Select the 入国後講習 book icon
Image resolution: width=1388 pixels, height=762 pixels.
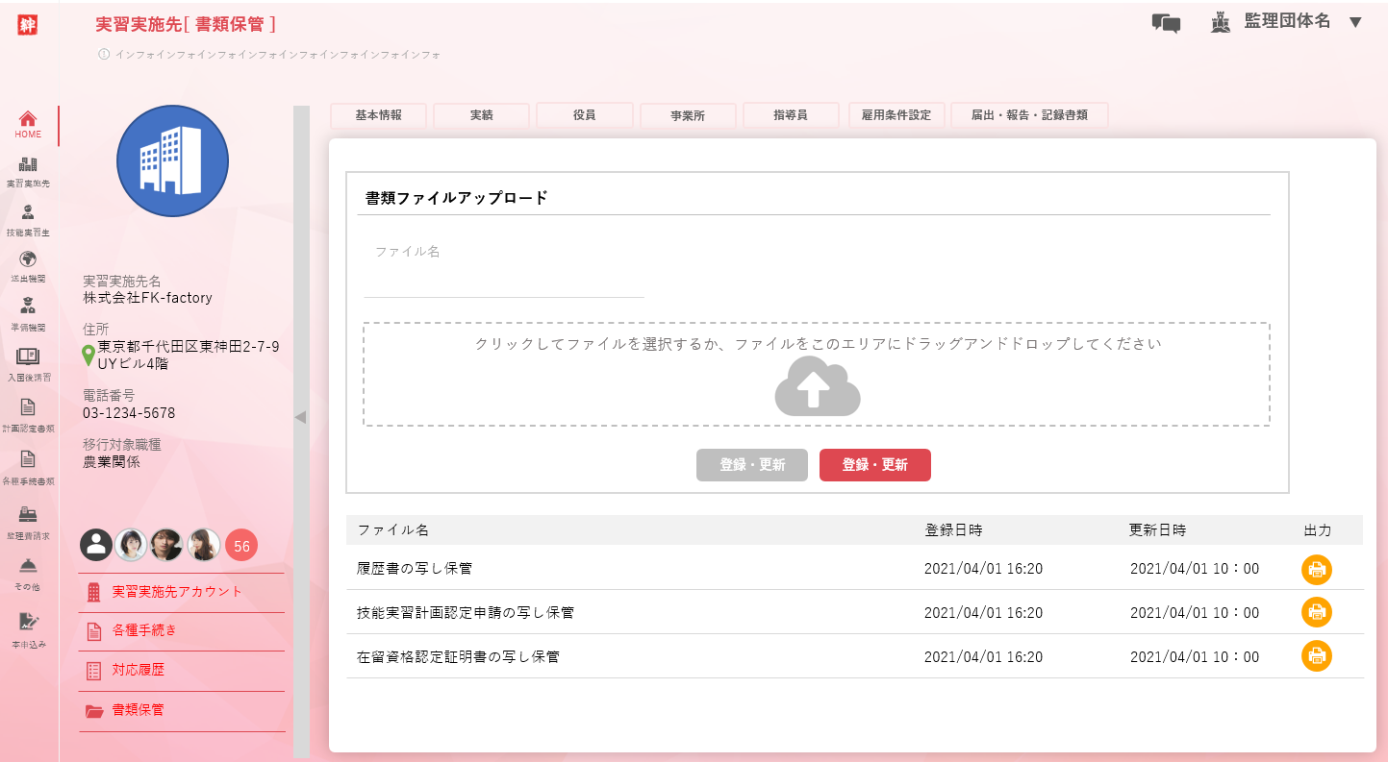28,356
